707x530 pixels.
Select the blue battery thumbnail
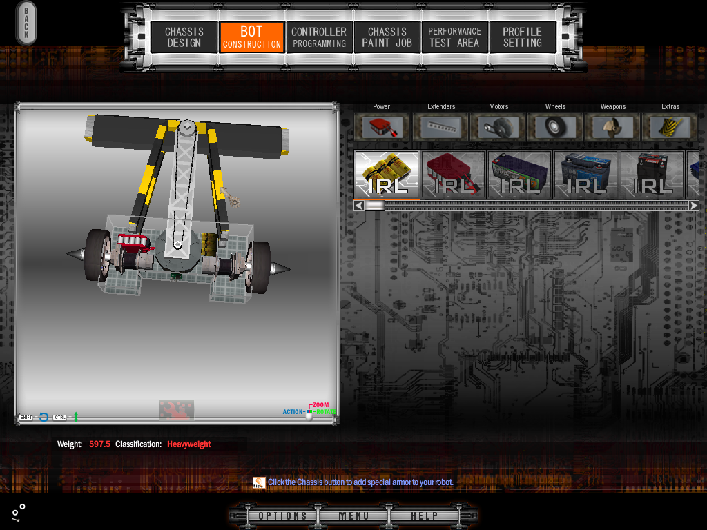(x=585, y=175)
